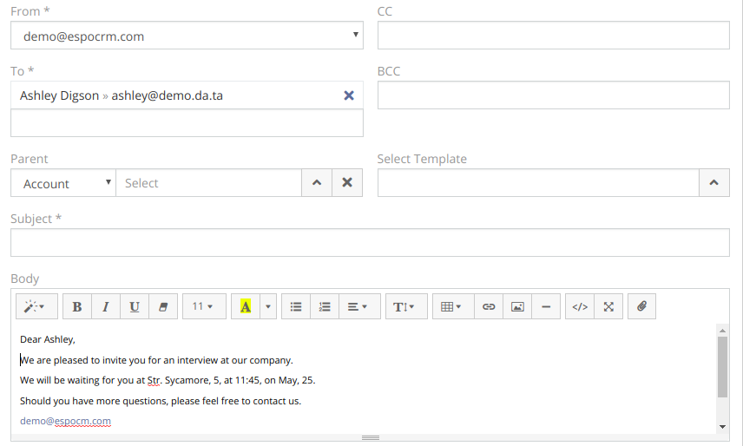Viewport: 743px width, 446px height.
Task: Toggle italic text formatting
Action: pyautogui.click(x=106, y=306)
